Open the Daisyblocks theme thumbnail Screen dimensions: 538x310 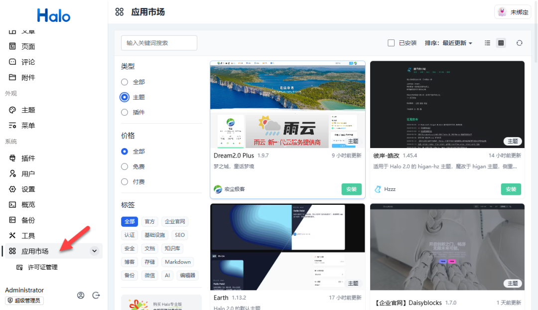pyautogui.click(x=447, y=247)
